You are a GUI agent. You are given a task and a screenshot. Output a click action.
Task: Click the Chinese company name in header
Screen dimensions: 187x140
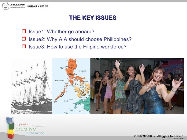click(38, 6)
